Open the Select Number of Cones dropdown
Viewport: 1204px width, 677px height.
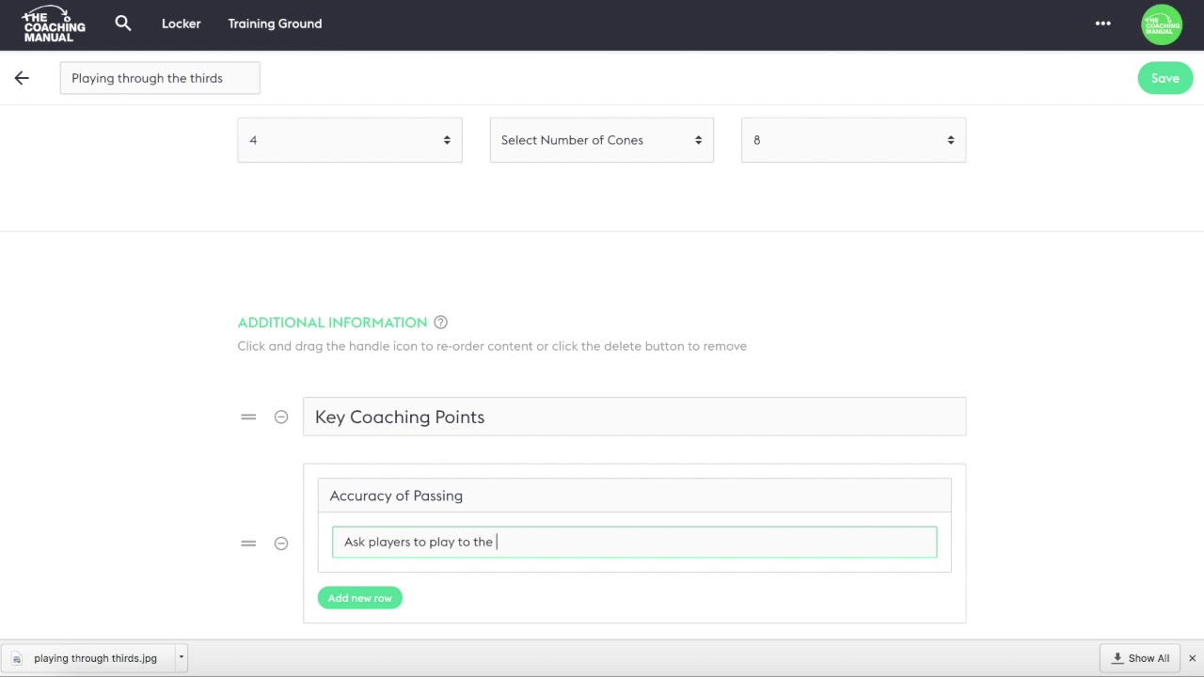(602, 140)
